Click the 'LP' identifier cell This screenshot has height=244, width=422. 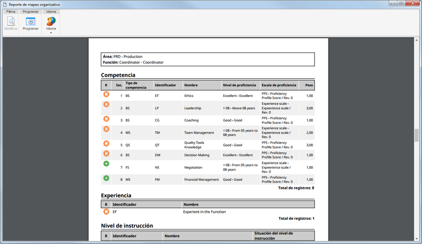(x=157, y=108)
